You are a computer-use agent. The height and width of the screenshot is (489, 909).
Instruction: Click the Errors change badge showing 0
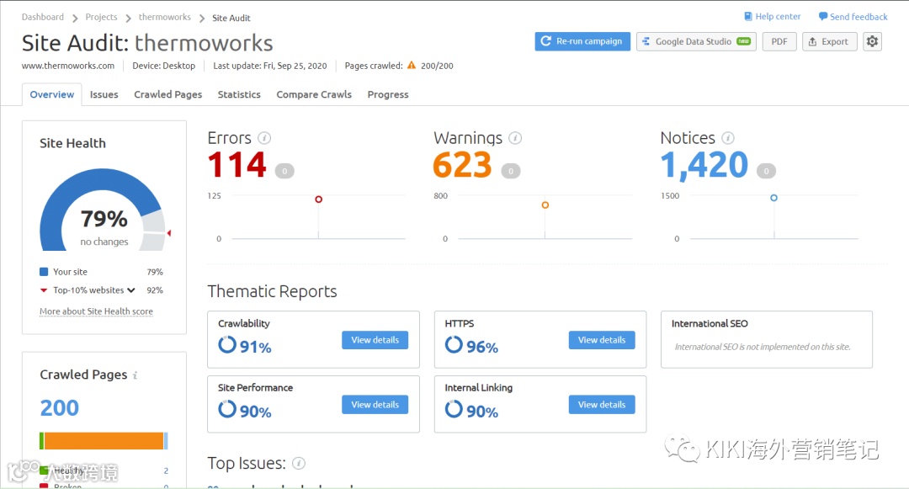pos(284,171)
